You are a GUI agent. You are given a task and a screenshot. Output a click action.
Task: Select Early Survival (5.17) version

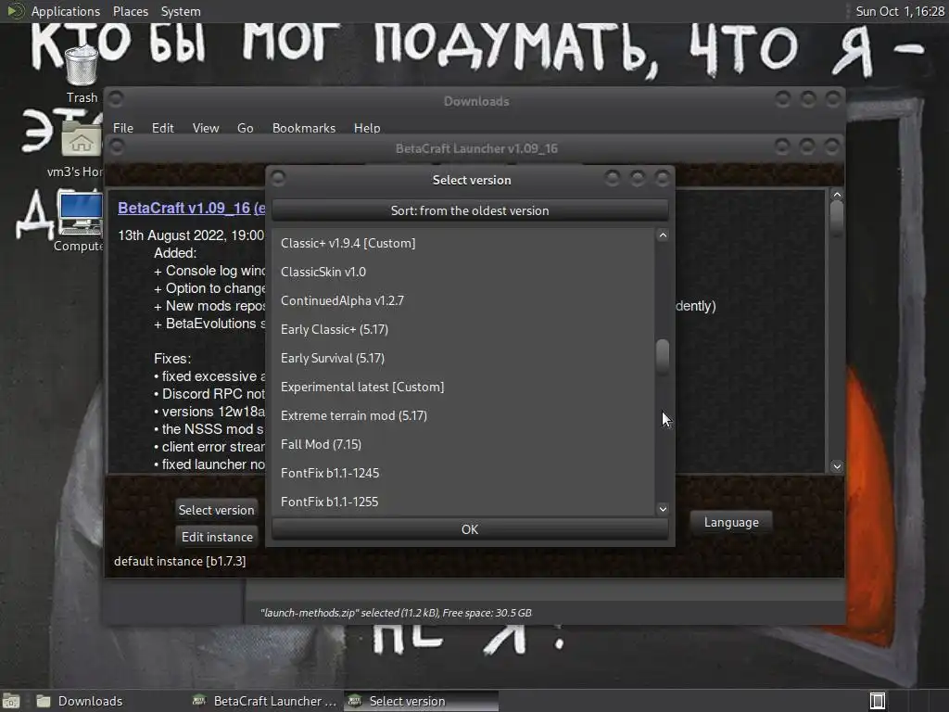(x=463, y=358)
